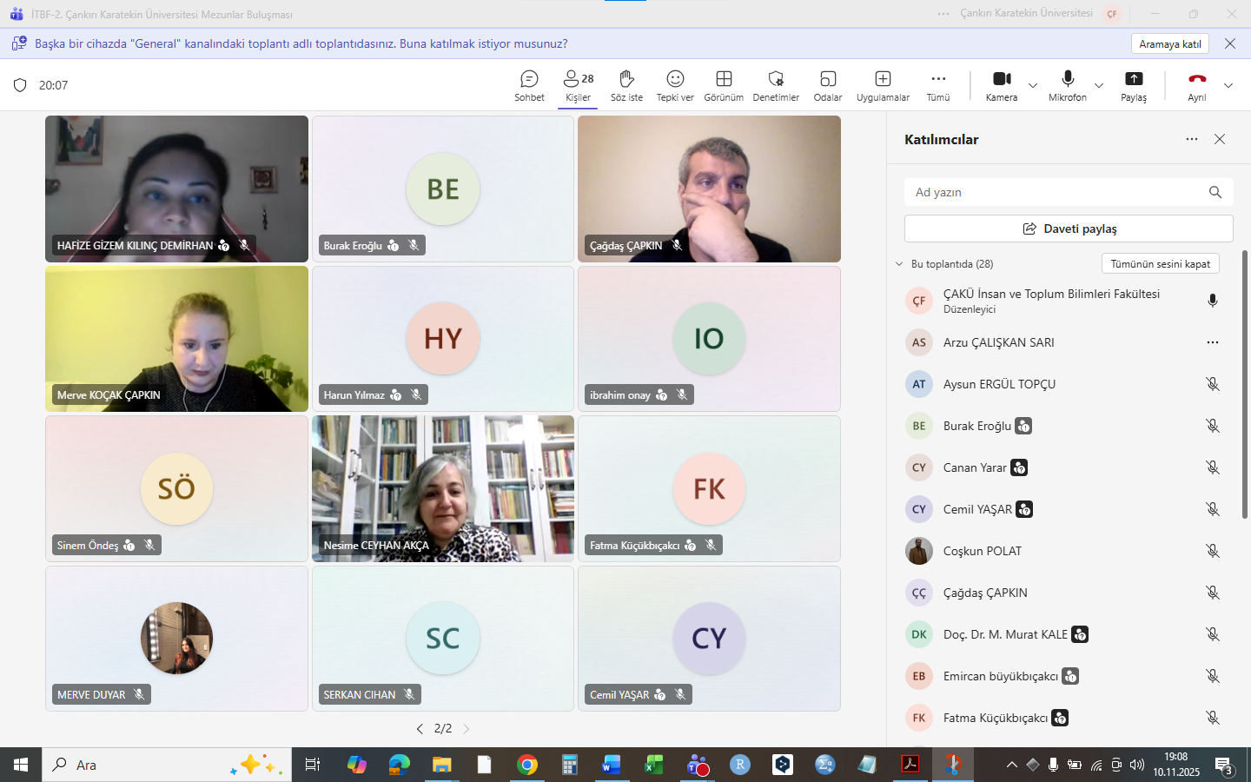Toggle mute for Aysun ERGÜL TOPÇU

(1212, 384)
